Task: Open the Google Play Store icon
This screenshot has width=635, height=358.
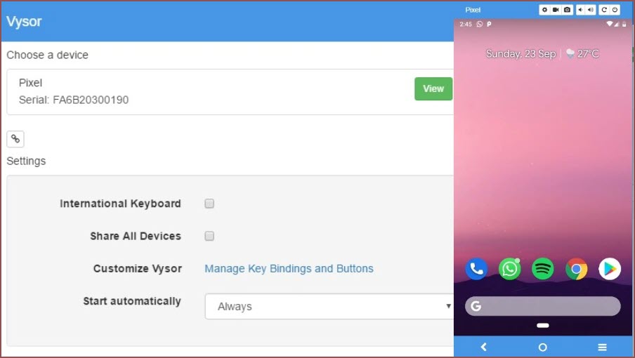Action: (x=610, y=269)
